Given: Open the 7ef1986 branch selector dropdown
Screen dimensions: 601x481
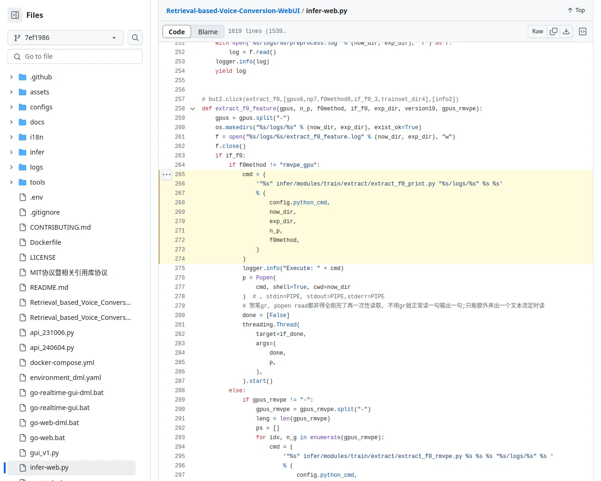Looking at the screenshot, I should click(x=66, y=38).
